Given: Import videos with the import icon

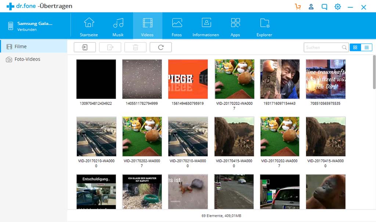Looking at the screenshot, I should 85,47.
